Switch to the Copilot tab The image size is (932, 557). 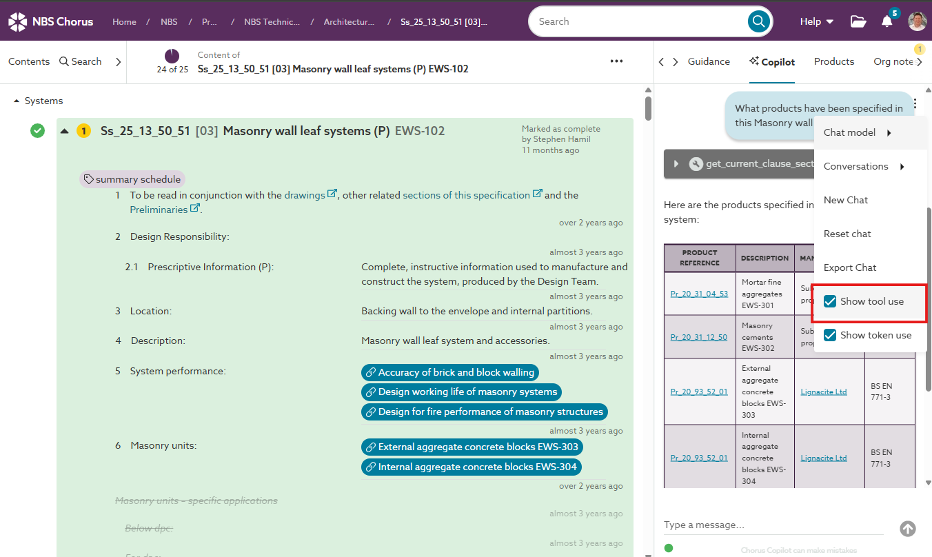click(772, 62)
